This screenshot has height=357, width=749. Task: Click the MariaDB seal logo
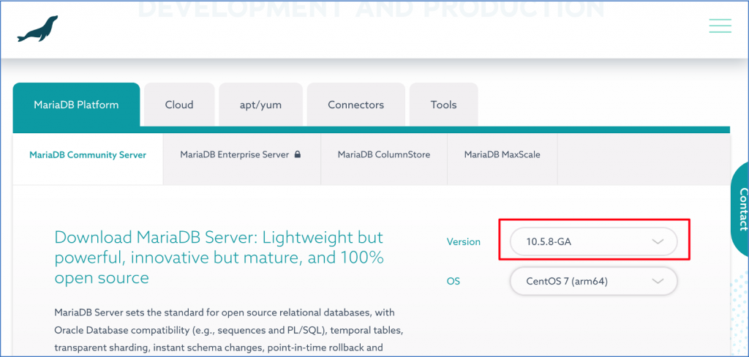(x=37, y=29)
